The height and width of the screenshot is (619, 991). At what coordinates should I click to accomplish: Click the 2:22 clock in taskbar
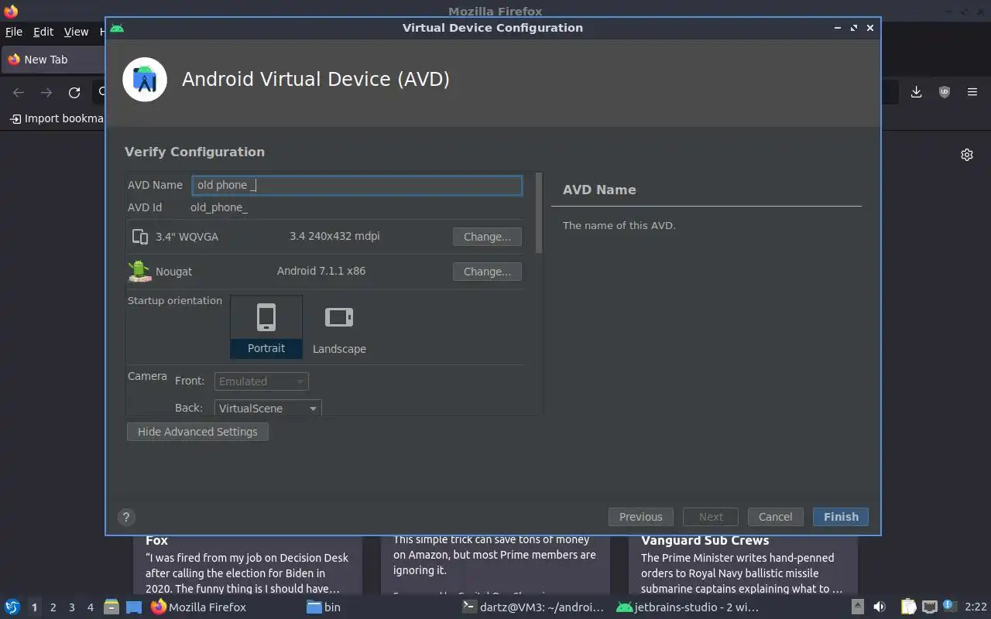click(976, 607)
